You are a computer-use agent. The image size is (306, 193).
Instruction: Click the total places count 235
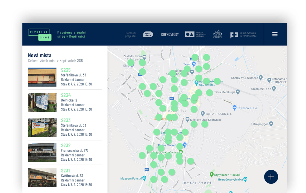click(x=80, y=61)
